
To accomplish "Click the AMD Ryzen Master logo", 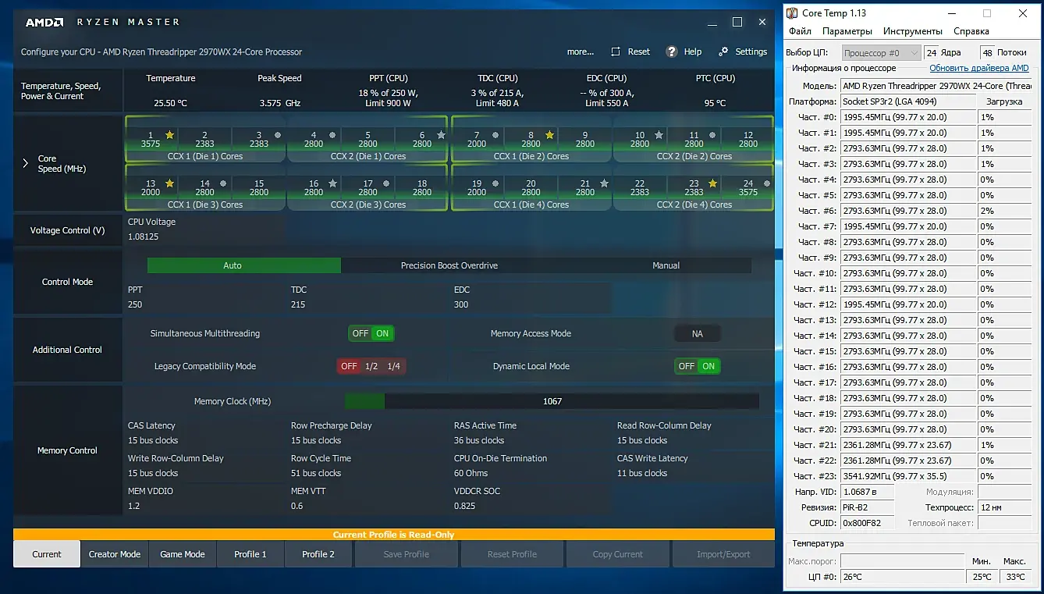I will click(44, 22).
